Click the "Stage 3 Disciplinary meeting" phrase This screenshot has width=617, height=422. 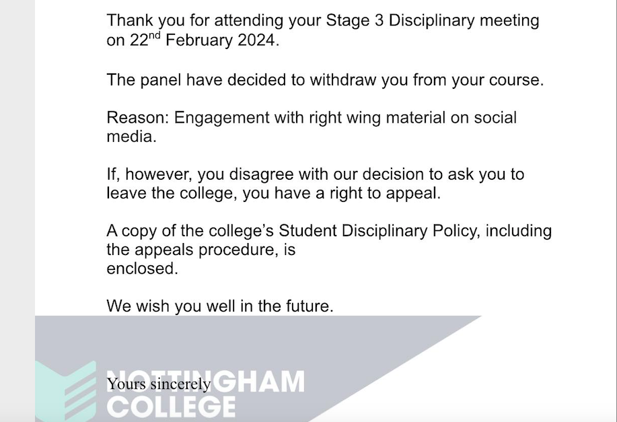click(432, 21)
